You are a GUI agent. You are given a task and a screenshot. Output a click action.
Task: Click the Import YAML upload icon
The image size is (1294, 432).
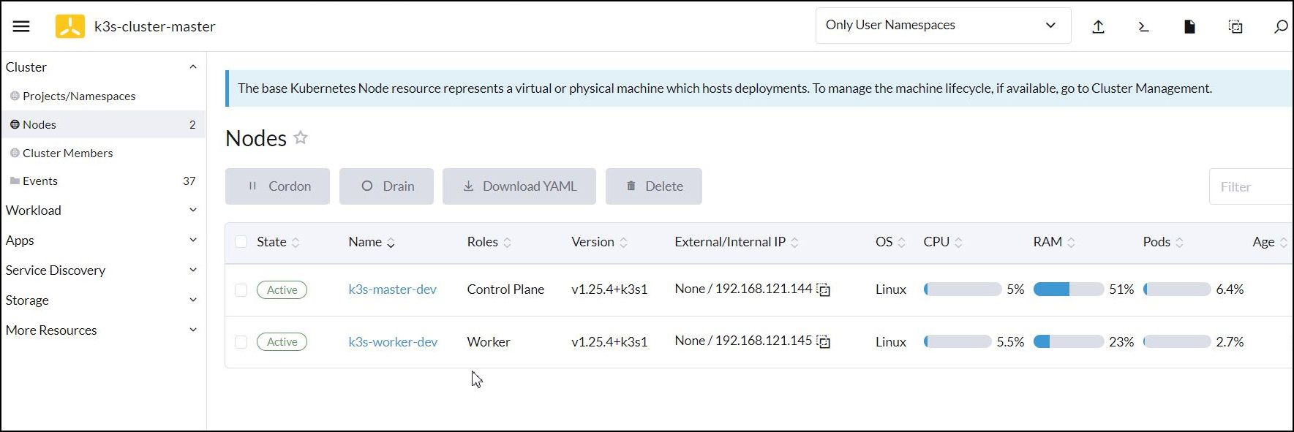pos(1098,27)
